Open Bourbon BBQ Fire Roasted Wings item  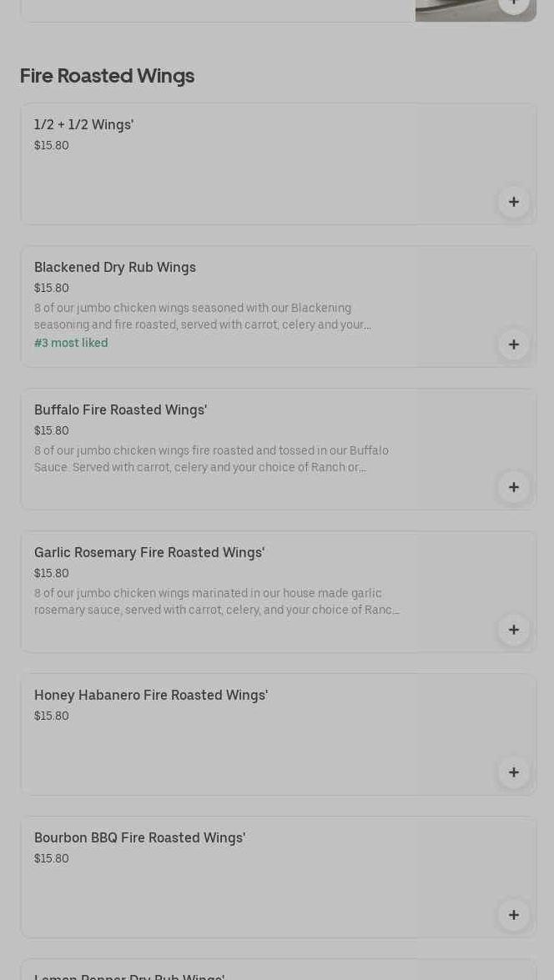coord(139,838)
